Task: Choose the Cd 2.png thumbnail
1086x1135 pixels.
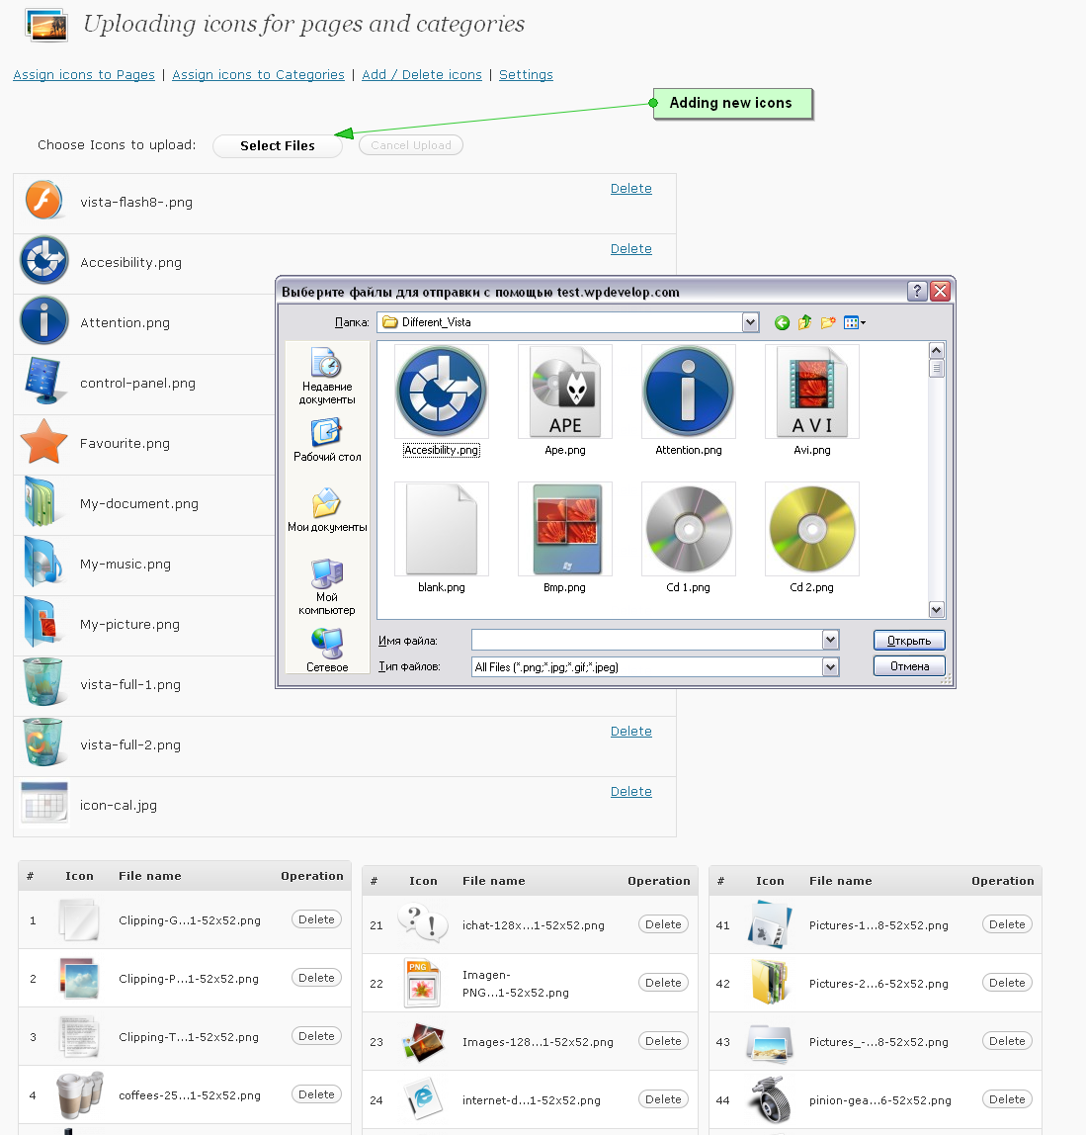Action: coord(812,530)
